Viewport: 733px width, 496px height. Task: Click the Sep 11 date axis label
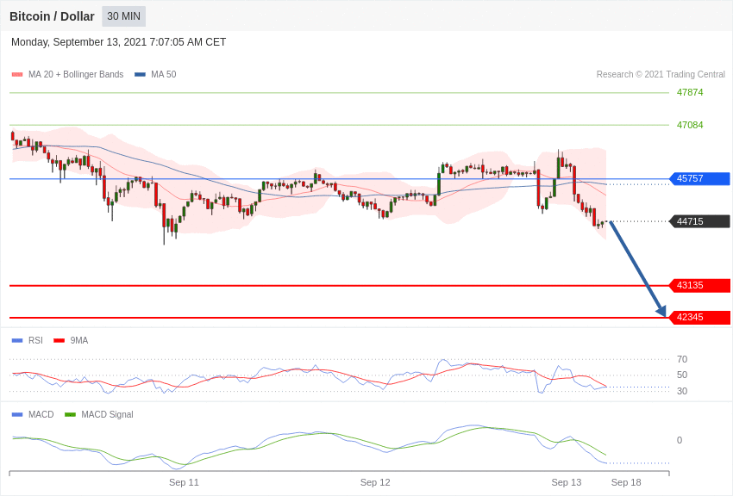pyautogui.click(x=184, y=482)
